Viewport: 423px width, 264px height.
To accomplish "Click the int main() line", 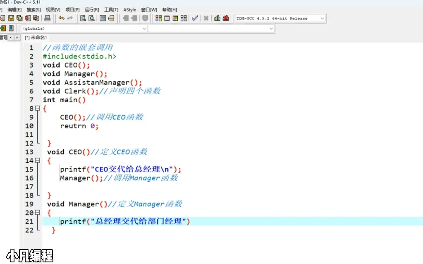I will click(x=64, y=100).
